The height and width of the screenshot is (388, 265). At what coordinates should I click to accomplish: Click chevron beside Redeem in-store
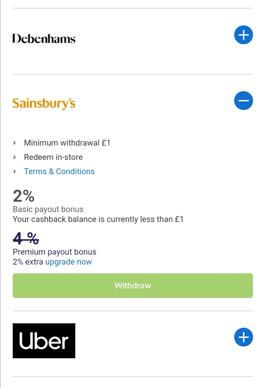click(x=14, y=157)
